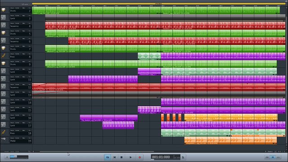Viewport: 288px width, 162px height.
Task: Open the Zoom dropdown near the timeline scrollbar
Action: click(270, 152)
